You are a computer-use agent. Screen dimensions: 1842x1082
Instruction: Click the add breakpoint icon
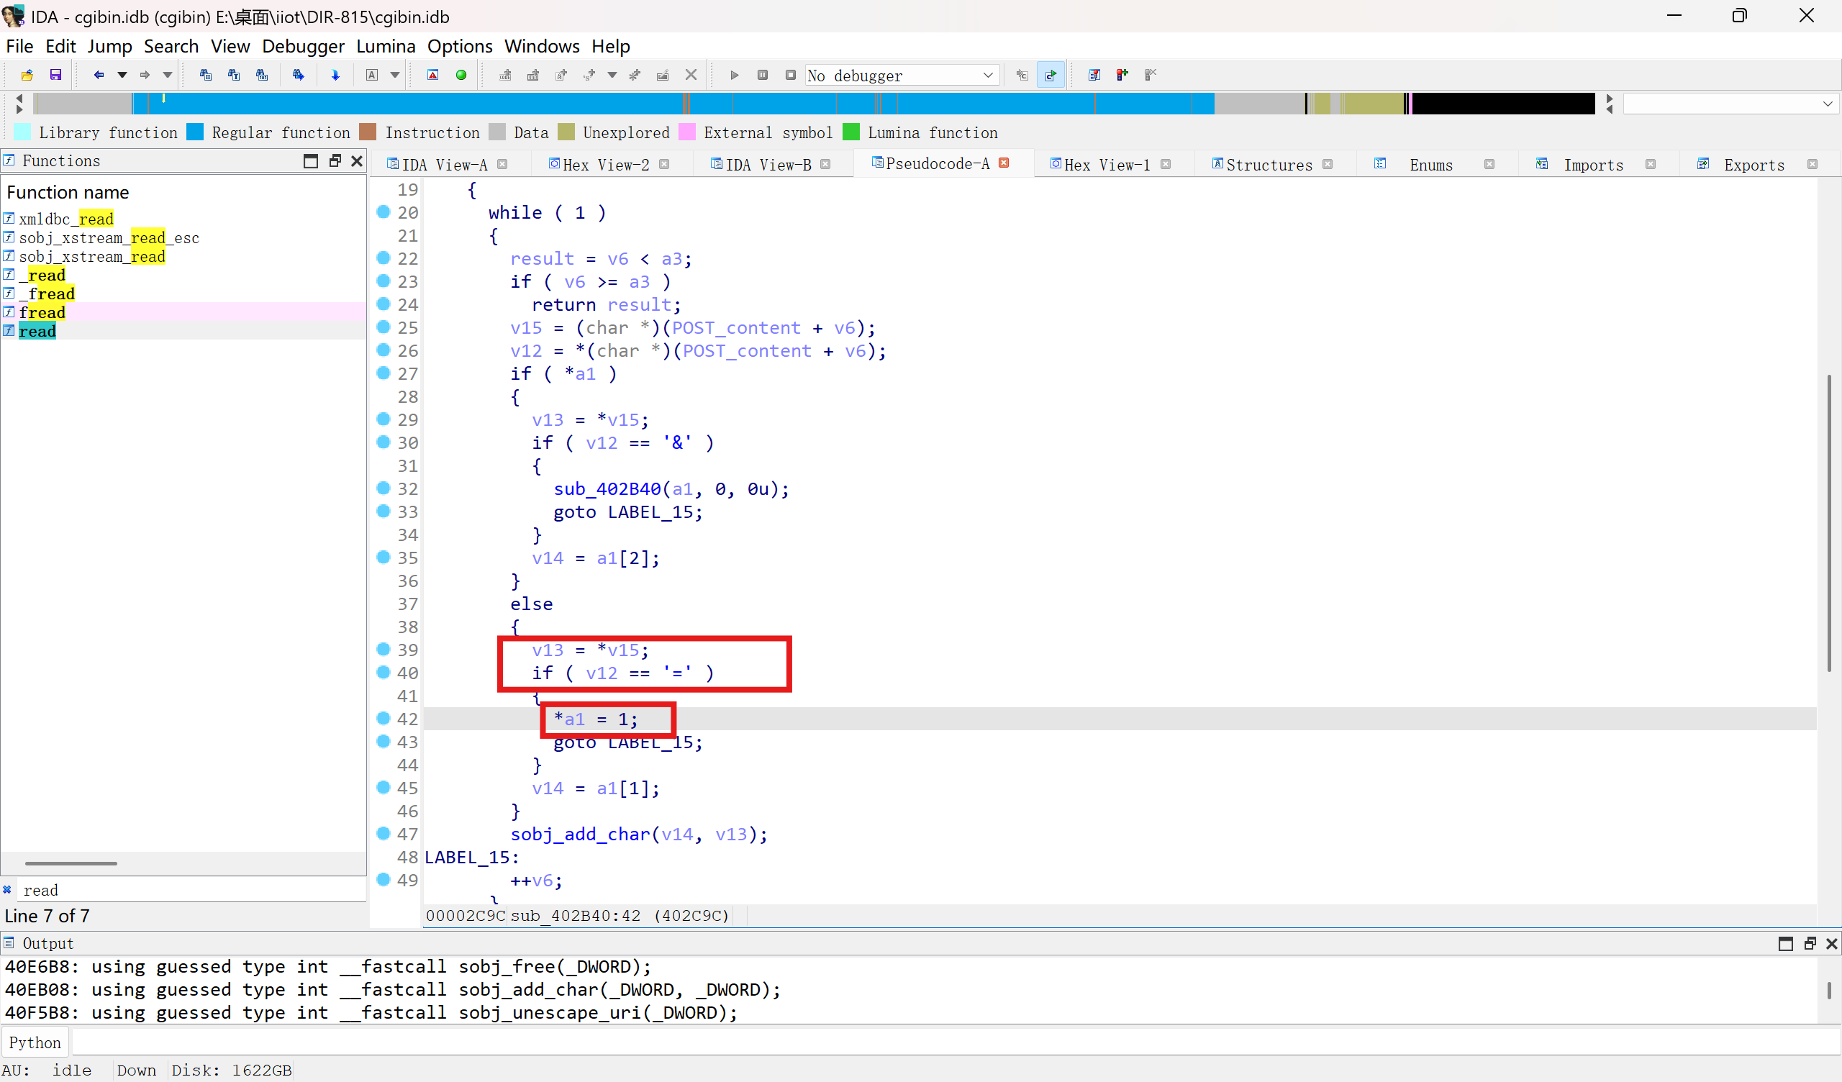pyautogui.click(x=1122, y=75)
